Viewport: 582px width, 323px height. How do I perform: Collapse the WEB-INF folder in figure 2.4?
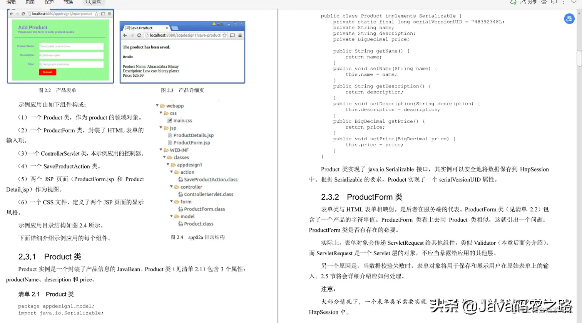click(161, 150)
